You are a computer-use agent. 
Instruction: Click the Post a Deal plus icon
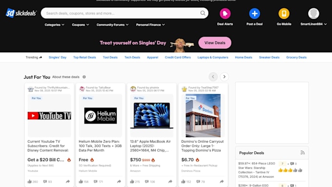click(x=254, y=14)
